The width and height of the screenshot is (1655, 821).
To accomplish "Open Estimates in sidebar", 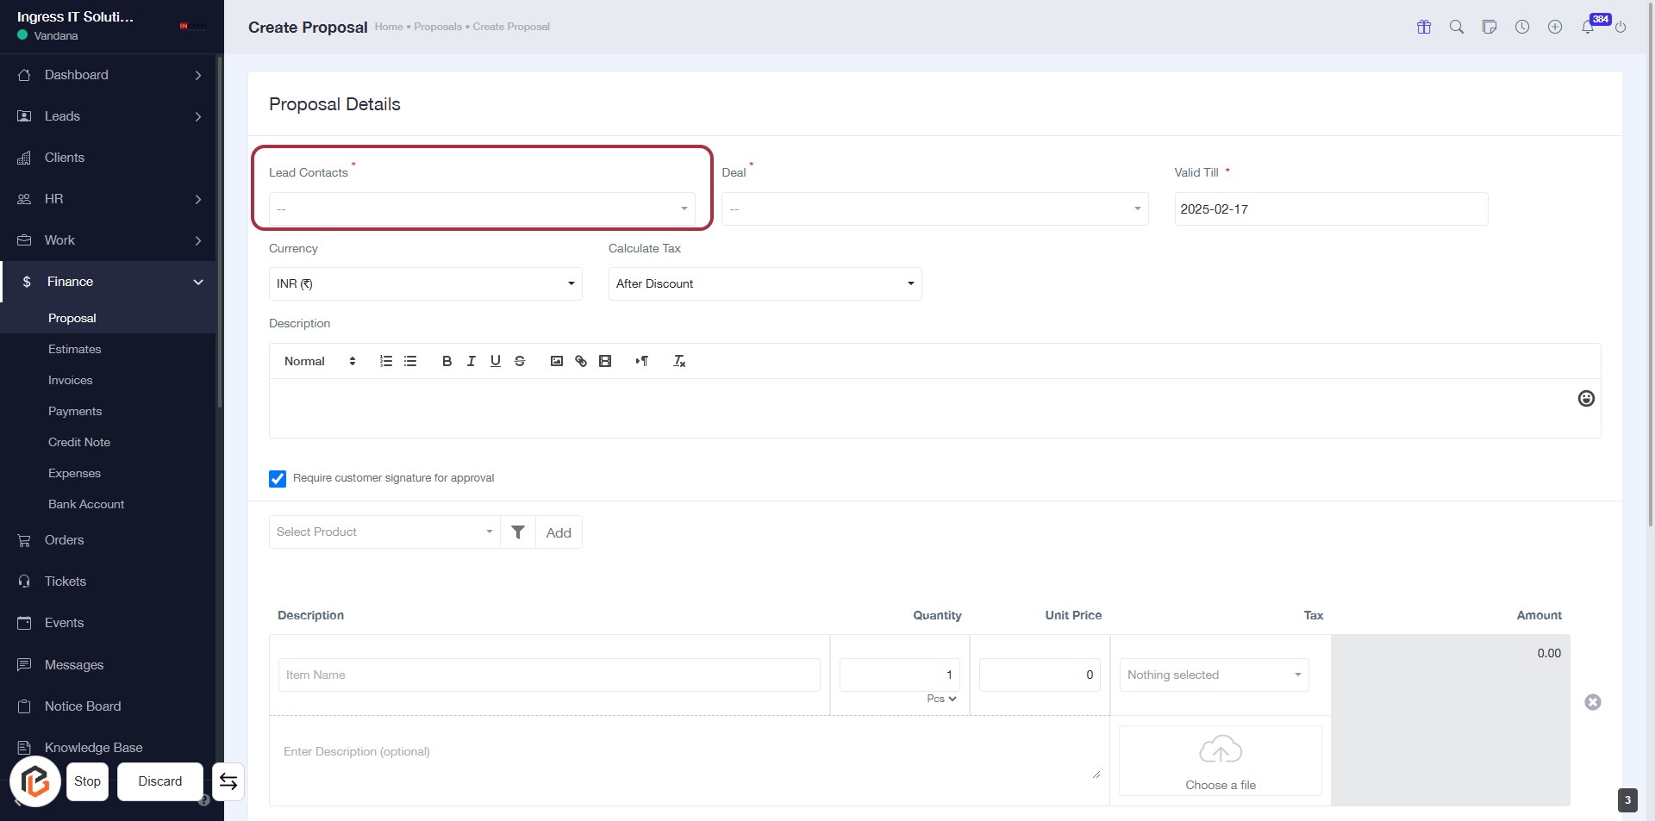I will point(74,349).
